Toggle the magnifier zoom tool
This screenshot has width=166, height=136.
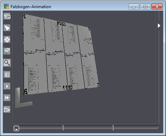(7, 63)
